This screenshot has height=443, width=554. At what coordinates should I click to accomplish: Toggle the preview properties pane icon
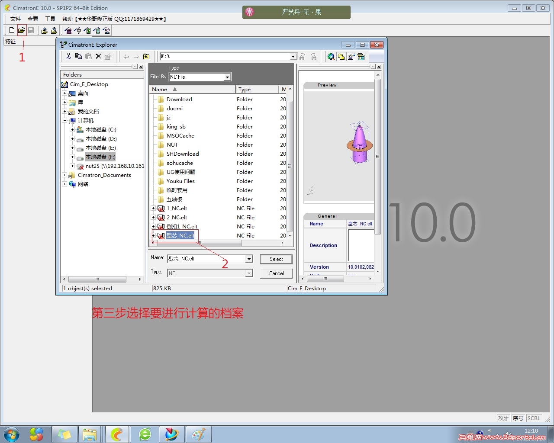pos(351,56)
